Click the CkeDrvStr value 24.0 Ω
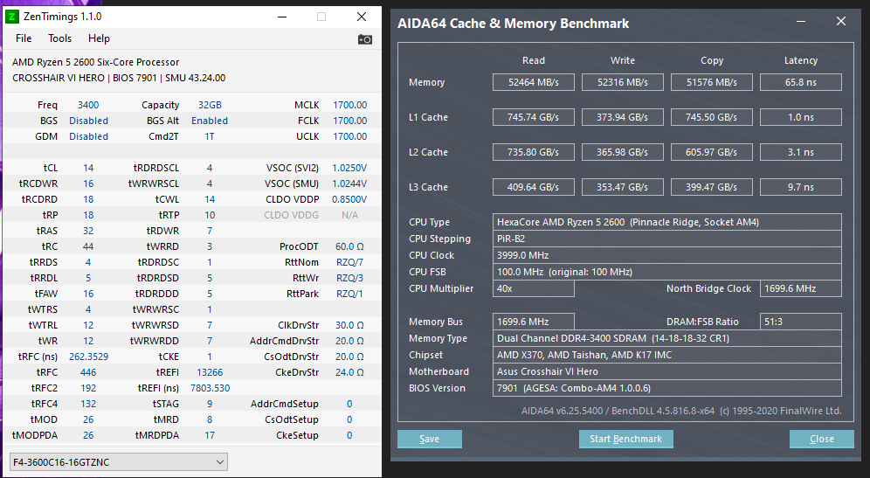Screen dimensions: 870x478 click(349, 372)
